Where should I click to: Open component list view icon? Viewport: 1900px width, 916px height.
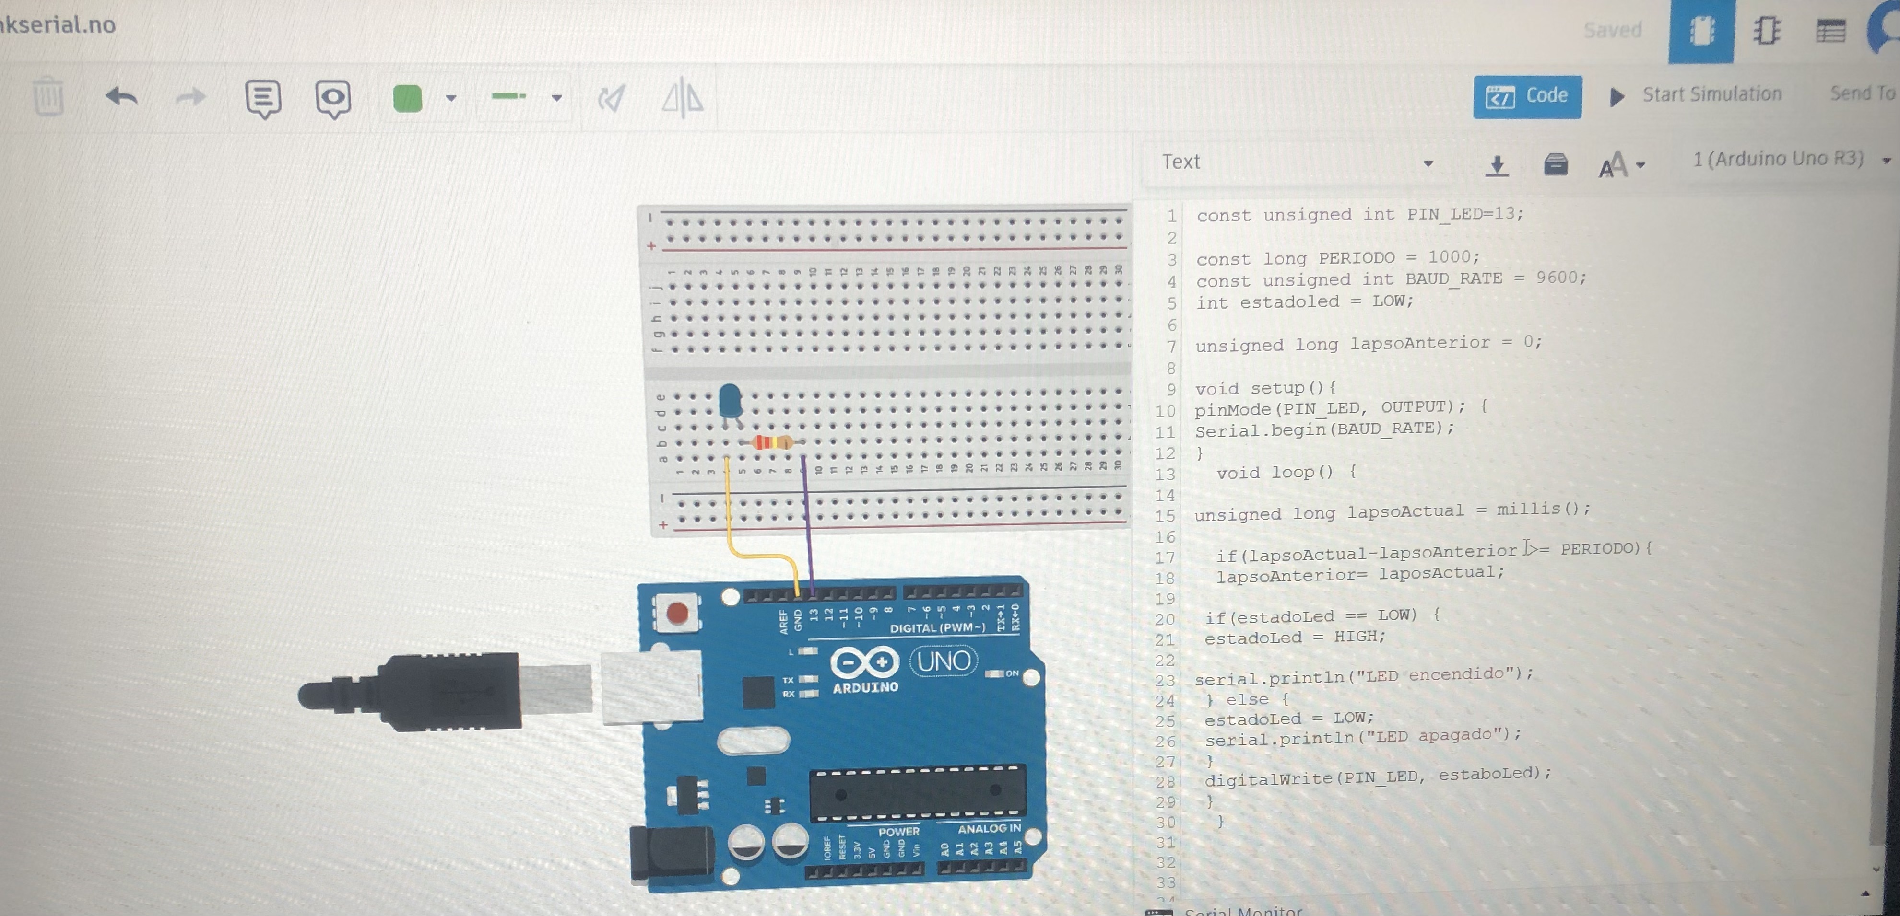(x=1830, y=31)
